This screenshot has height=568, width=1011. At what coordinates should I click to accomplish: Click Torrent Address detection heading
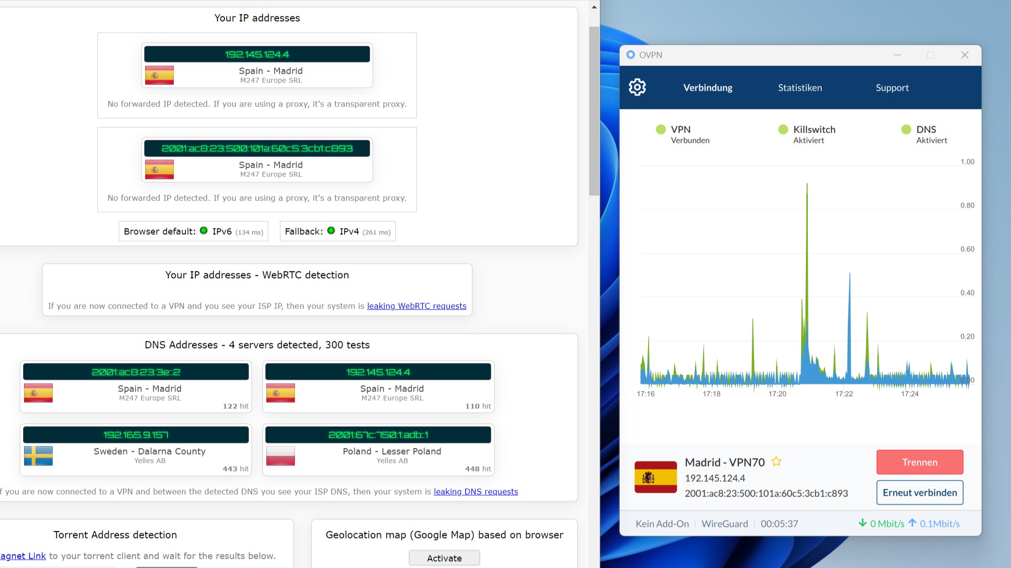tap(115, 535)
